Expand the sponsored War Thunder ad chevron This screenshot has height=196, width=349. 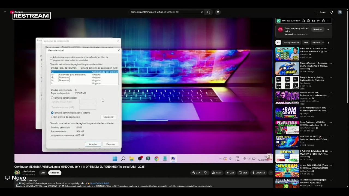[328, 29]
